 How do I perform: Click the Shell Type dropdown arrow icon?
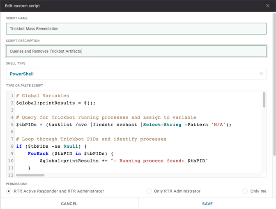261,74
